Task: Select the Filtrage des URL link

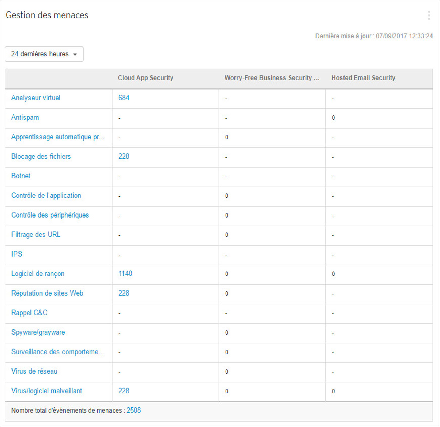Action: tap(36, 234)
